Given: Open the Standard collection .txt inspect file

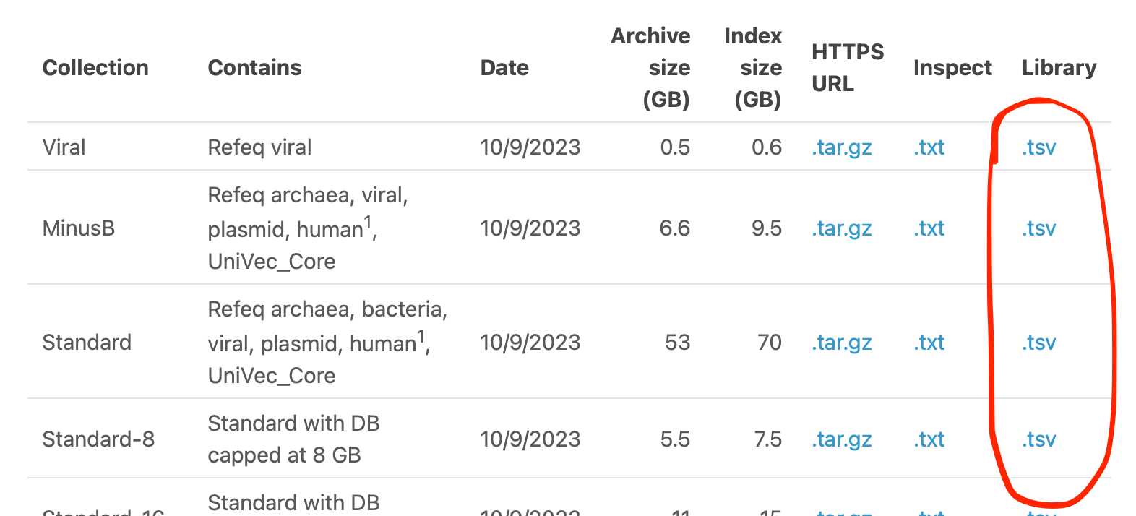Looking at the screenshot, I should coord(929,343).
